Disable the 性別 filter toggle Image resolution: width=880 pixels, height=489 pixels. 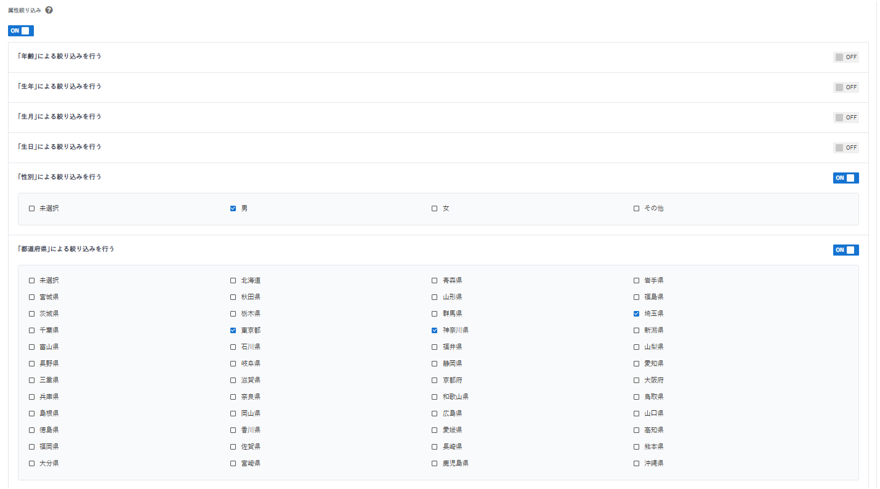point(846,178)
